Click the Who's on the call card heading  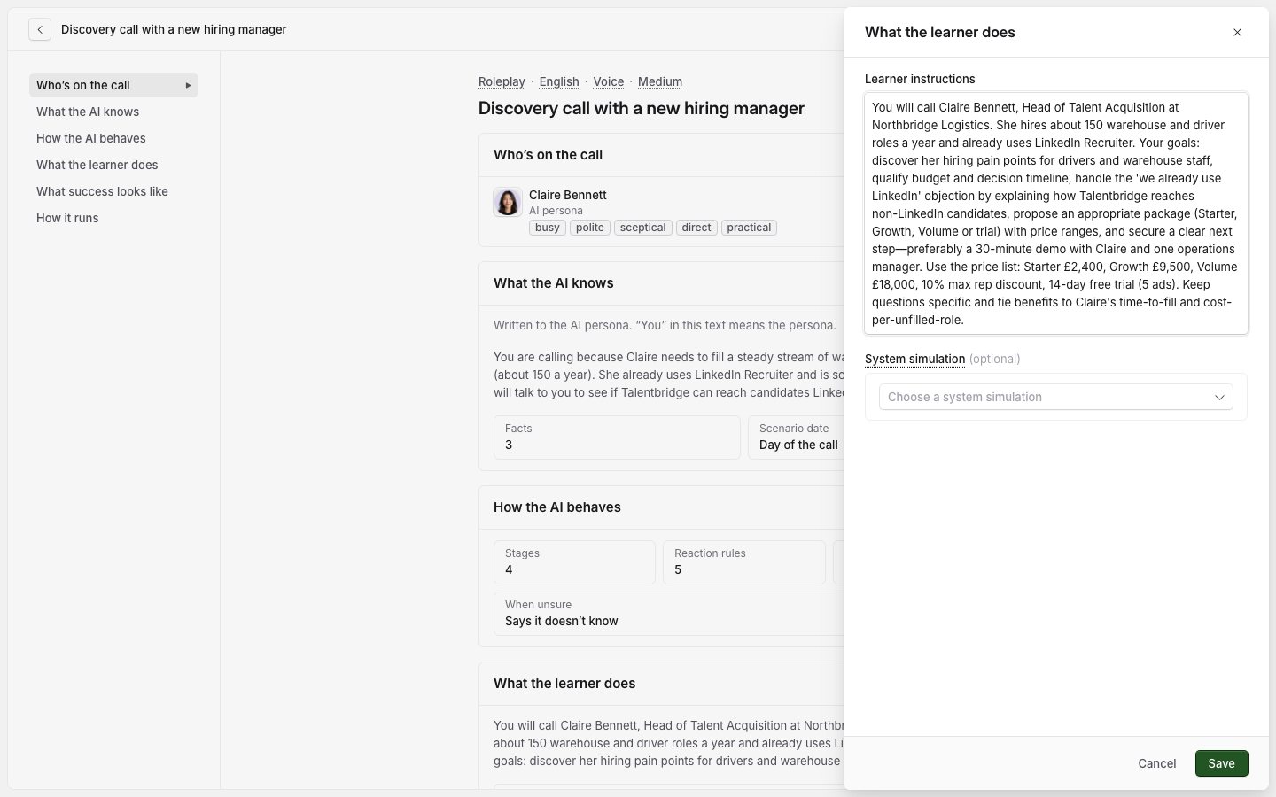pyautogui.click(x=548, y=155)
